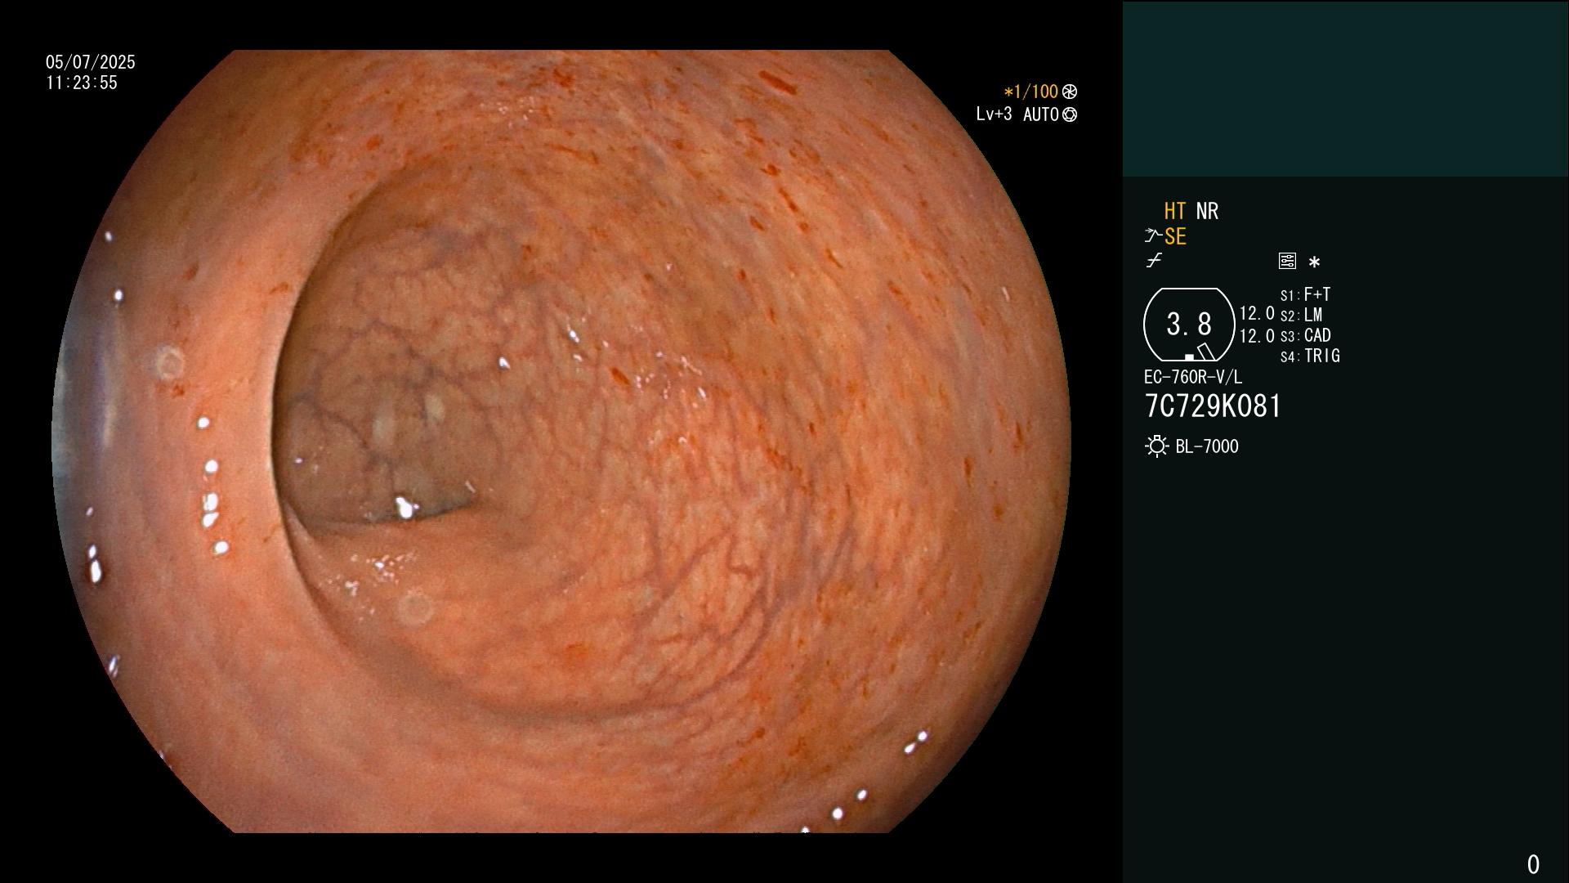1569x883 pixels.
Task: Click the 0 counter in bottom corner
Action: point(1533,864)
